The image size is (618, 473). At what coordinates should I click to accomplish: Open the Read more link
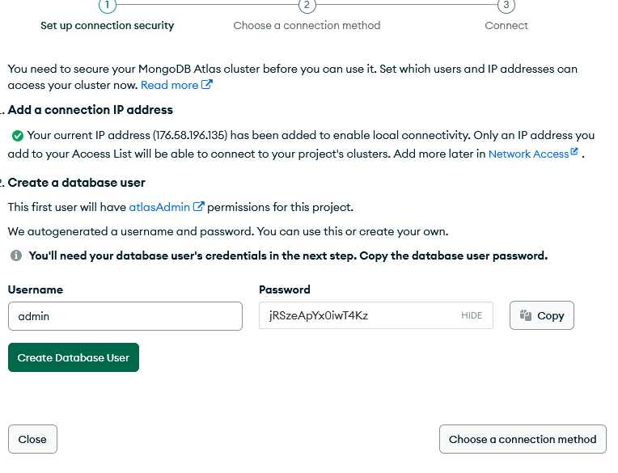point(169,85)
